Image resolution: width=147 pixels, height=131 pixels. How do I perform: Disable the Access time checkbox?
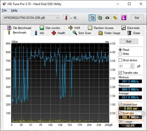tap(120, 105)
